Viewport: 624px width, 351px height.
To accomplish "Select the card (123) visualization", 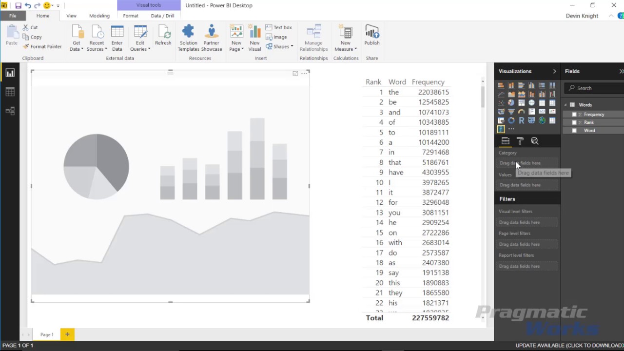I will 542,112.
